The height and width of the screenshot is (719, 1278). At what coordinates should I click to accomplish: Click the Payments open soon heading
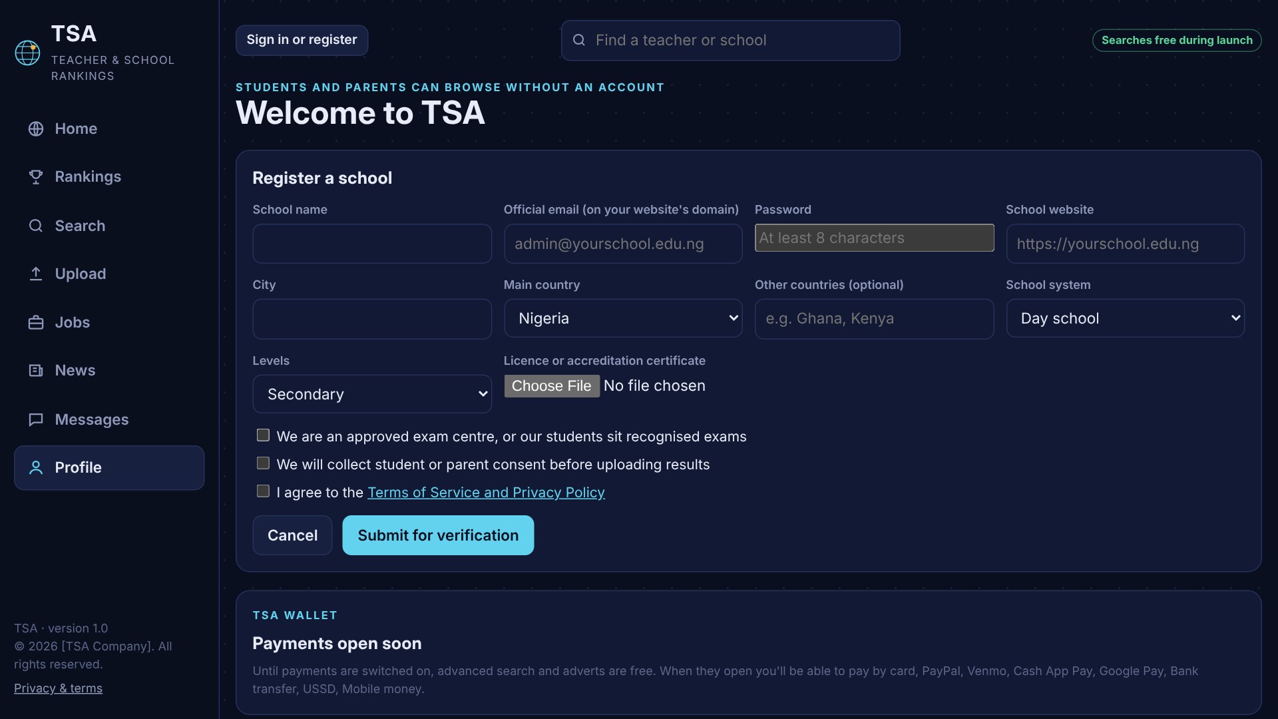point(337,644)
